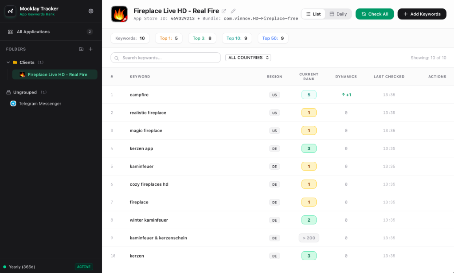Open All Applications in the sidebar
The image size is (454, 273).
click(x=51, y=32)
